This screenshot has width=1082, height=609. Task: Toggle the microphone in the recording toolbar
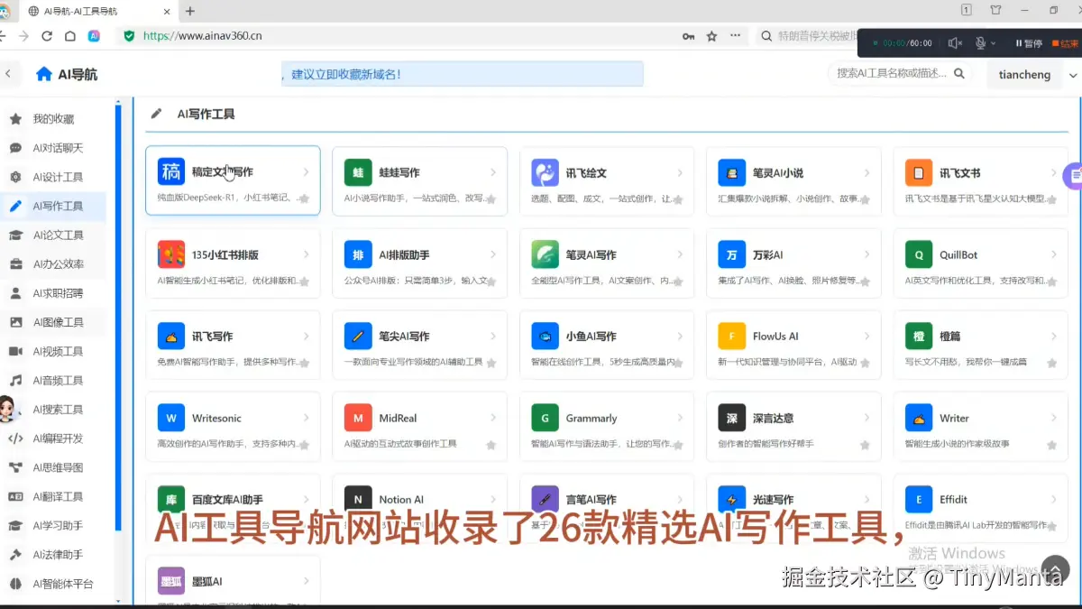point(980,42)
